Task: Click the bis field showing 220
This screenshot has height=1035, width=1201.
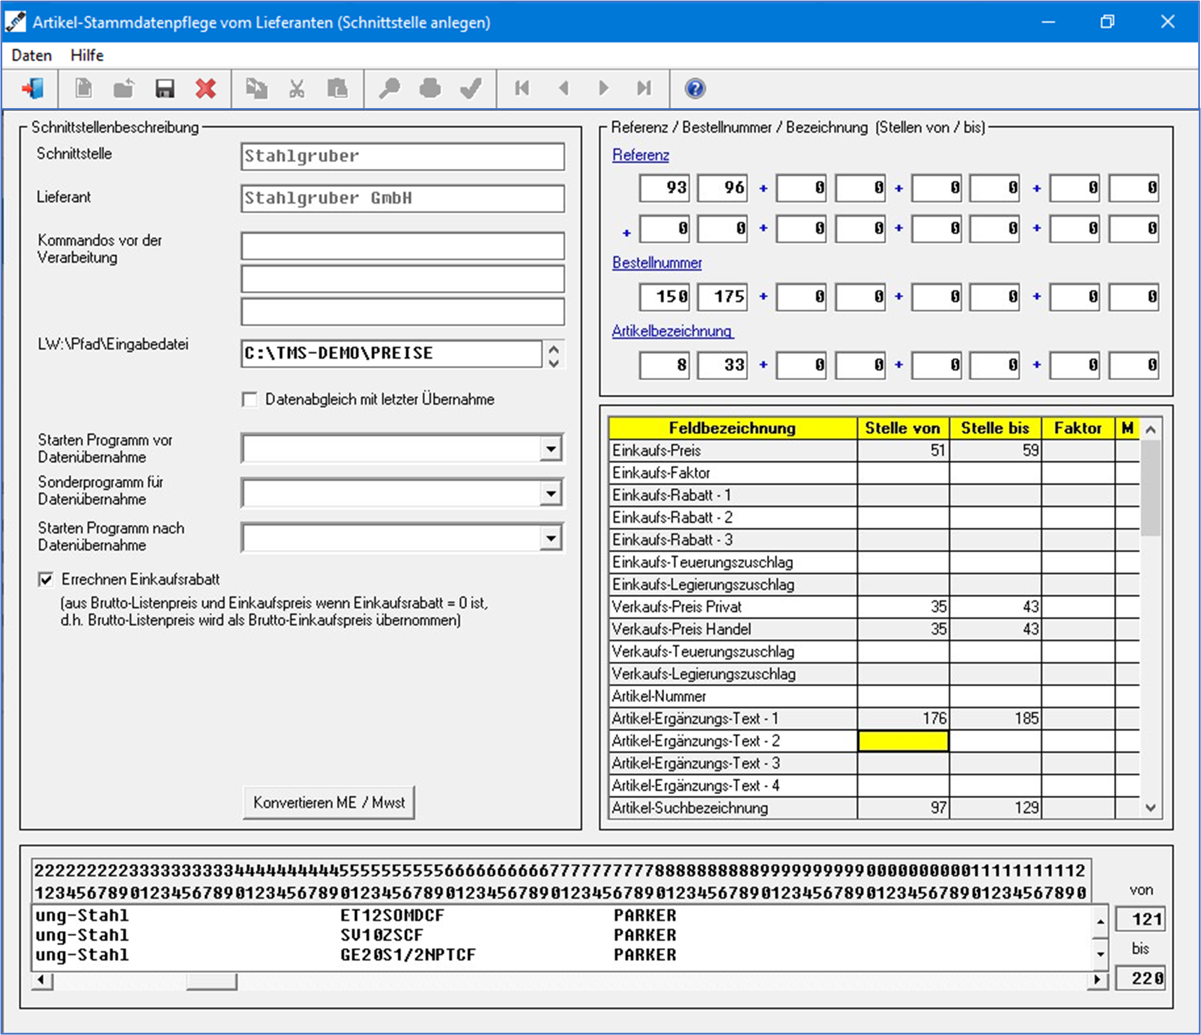Action: coord(1140,979)
